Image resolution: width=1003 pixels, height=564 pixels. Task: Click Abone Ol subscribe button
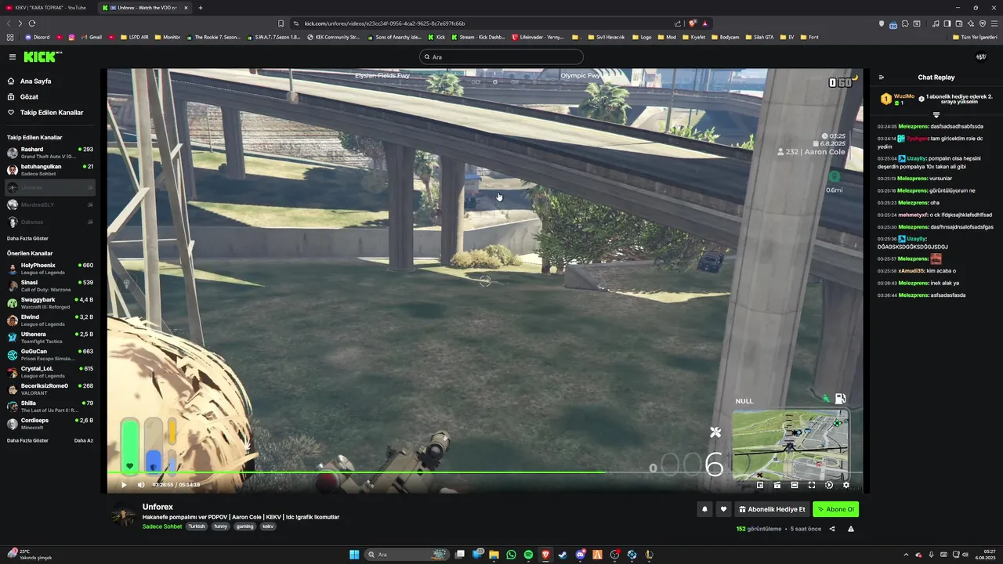click(x=835, y=509)
